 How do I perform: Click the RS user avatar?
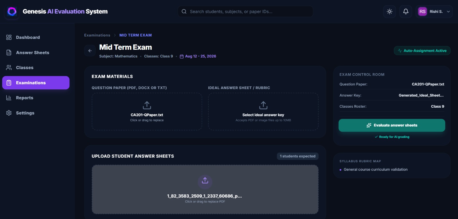(x=423, y=11)
